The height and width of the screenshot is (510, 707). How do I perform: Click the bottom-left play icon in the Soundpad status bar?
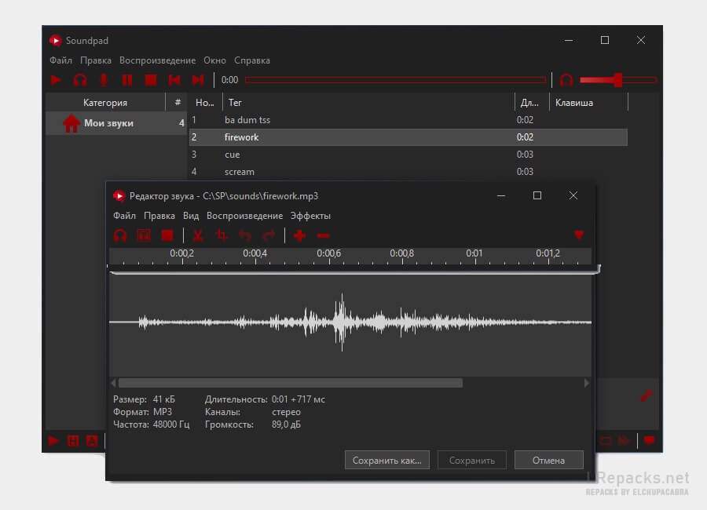(53, 441)
